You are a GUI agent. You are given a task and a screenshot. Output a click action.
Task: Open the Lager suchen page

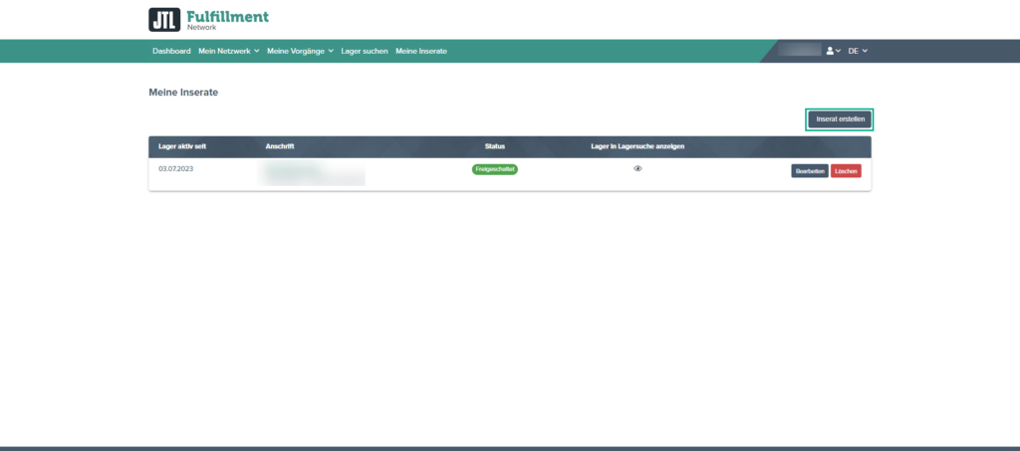tap(365, 51)
